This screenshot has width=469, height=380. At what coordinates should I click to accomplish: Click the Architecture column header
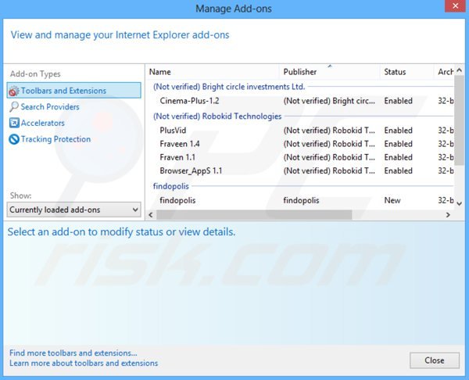(444, 72)
